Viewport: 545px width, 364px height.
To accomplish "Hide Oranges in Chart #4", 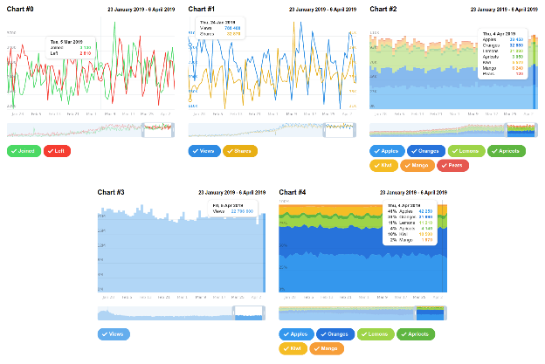I will coord(335,334).
